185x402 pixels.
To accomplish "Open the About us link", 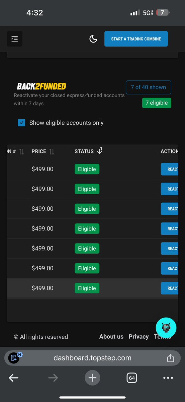I will pyautogui.click(x=111, y=337).
